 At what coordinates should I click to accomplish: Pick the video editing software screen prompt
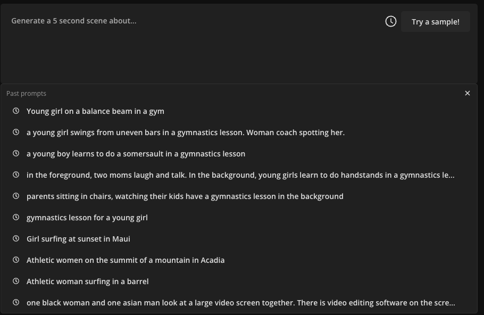(240, 303)
